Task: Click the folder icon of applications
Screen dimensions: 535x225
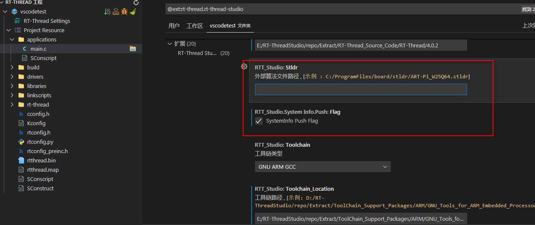Action: coord(21,40)
